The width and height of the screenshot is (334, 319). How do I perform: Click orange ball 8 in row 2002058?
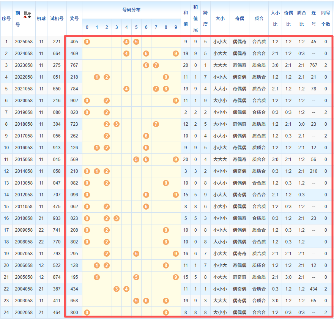(x=166, y=313)
